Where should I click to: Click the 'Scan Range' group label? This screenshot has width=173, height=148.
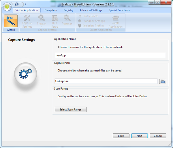click(61, 89)
